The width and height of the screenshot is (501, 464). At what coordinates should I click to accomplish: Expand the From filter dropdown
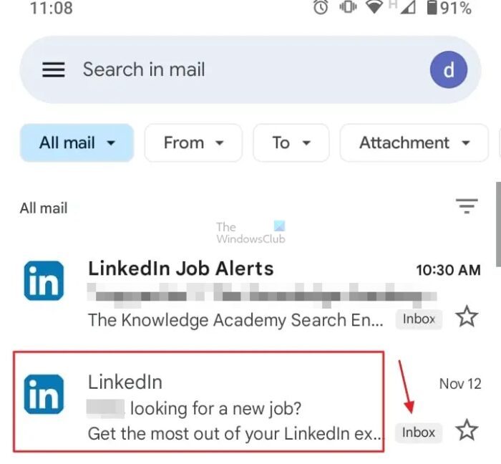[x=193, y=143]
